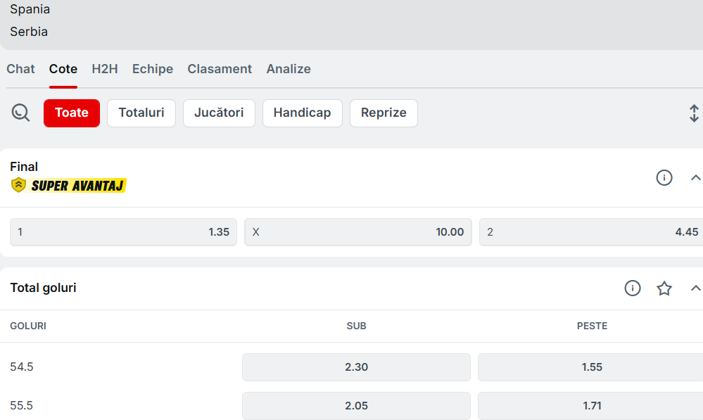Collapse the Total goluri section

pyautogui.click(x=695, y=288)
